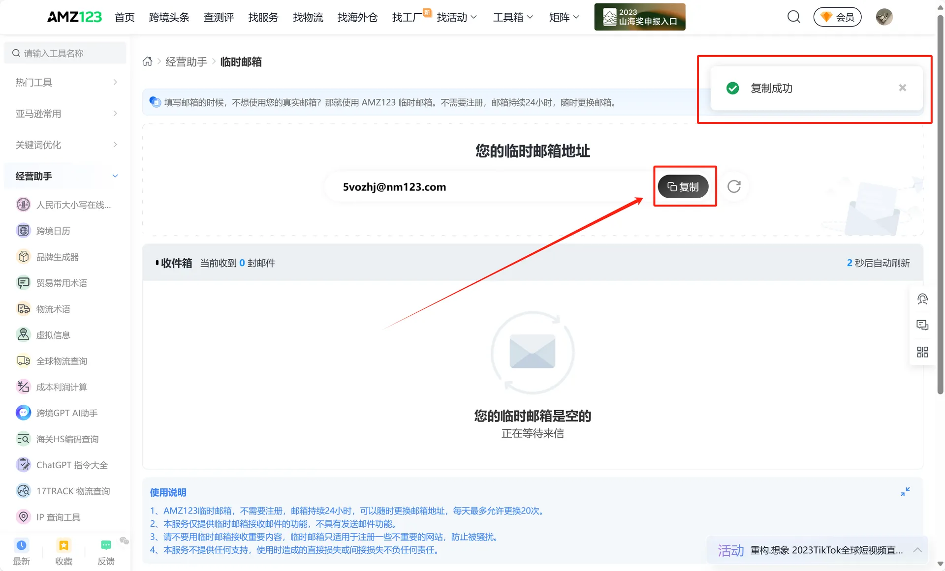Viewport: 945px width, 571px height.
Task: Open 虚拟信息 tool
Action: pos(43,335)
